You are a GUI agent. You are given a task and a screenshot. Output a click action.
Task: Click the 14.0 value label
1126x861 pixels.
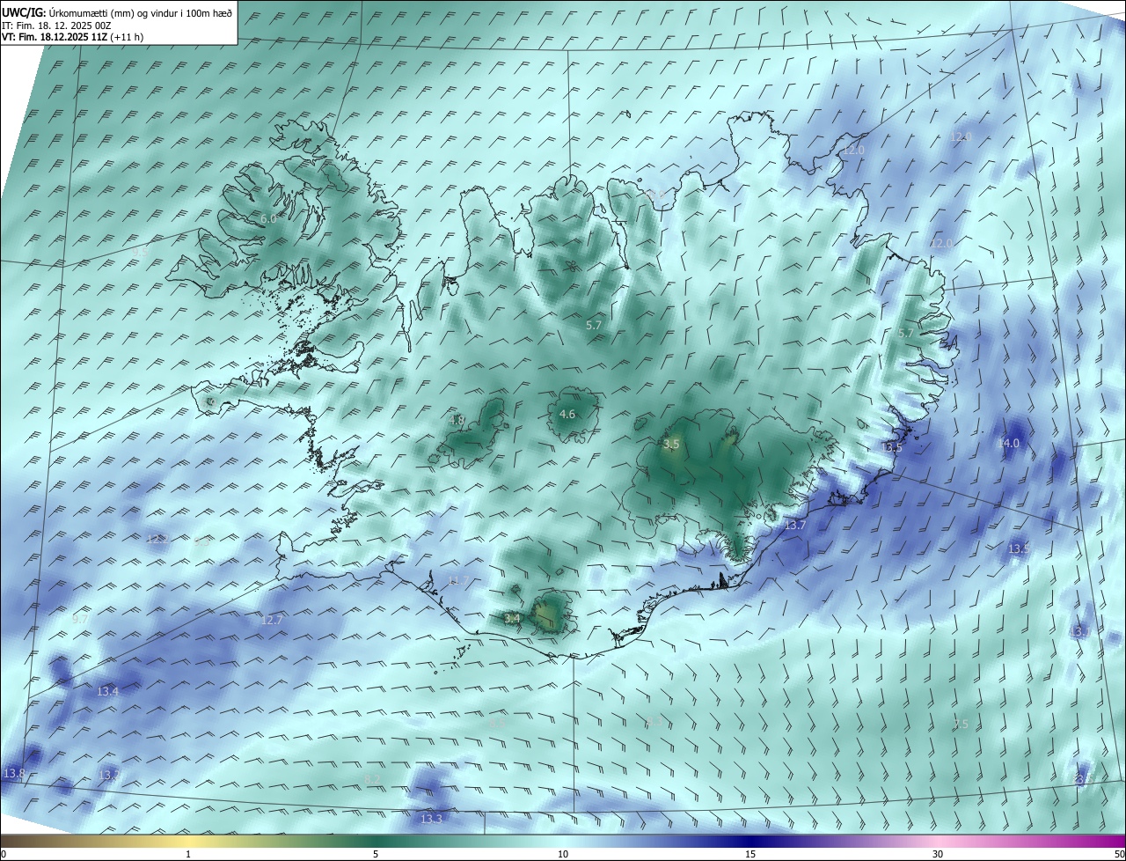tap(1008, 443)
